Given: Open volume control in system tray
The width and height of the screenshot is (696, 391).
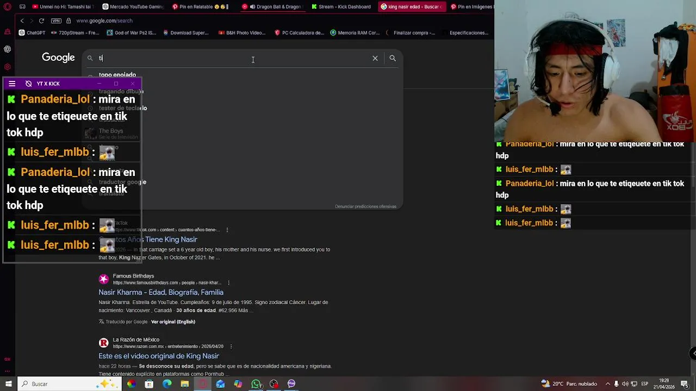Looking at the screenshot, I should click(625, 384).
